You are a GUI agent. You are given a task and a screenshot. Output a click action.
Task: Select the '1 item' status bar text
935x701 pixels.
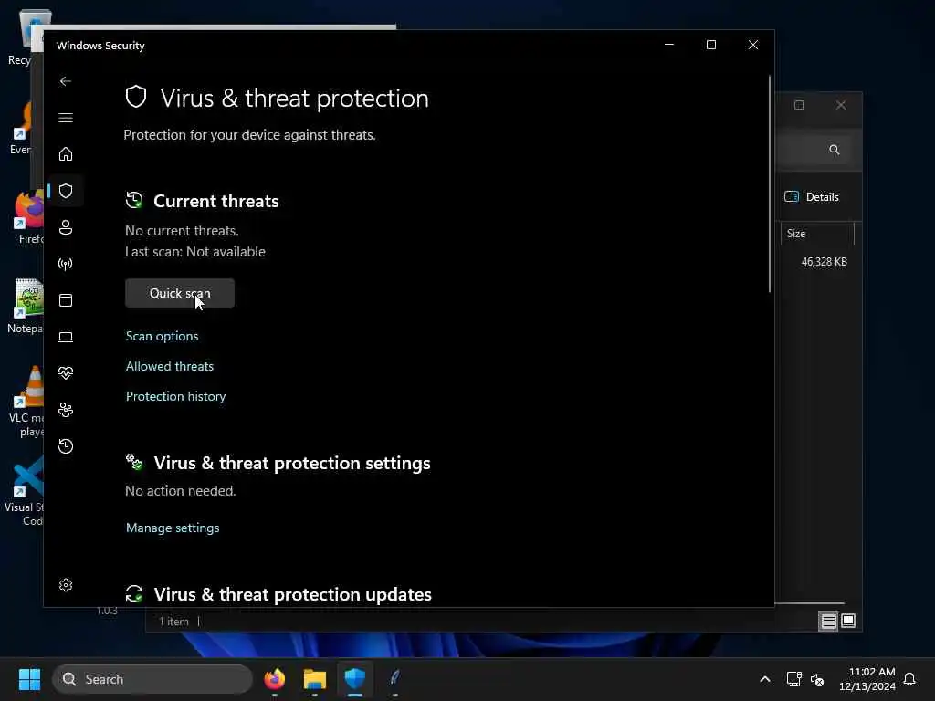tap(173, 621)
